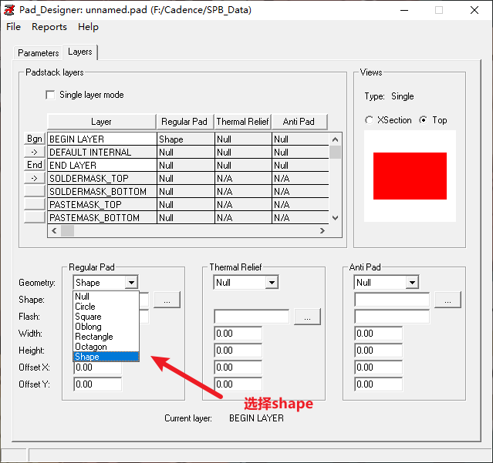This screenshot has width=493, height=463.
Task: Click the Regular Pad Offset Y field
Action: (x=98, y=384)
